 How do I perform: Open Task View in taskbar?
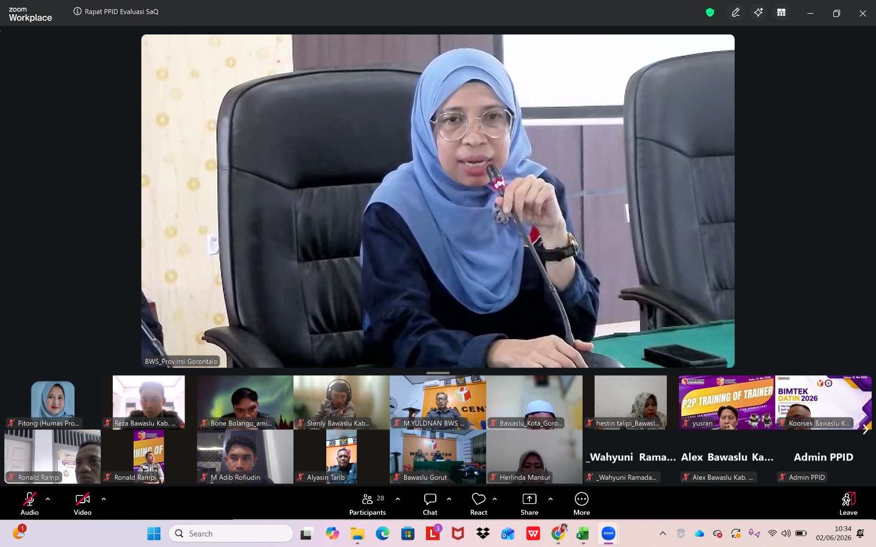point(307,533)
